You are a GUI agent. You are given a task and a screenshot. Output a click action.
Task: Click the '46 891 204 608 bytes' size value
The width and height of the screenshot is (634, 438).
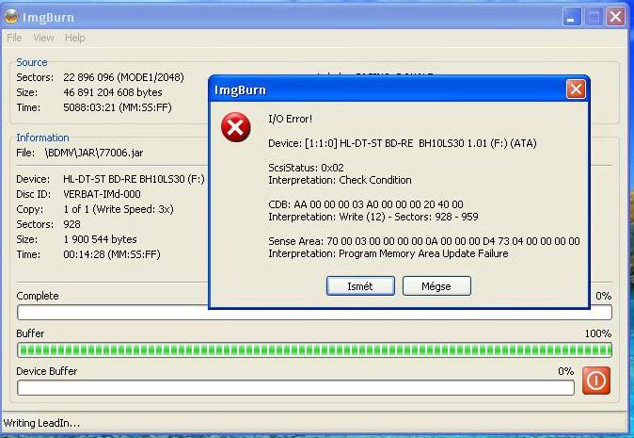click(113, 92)
